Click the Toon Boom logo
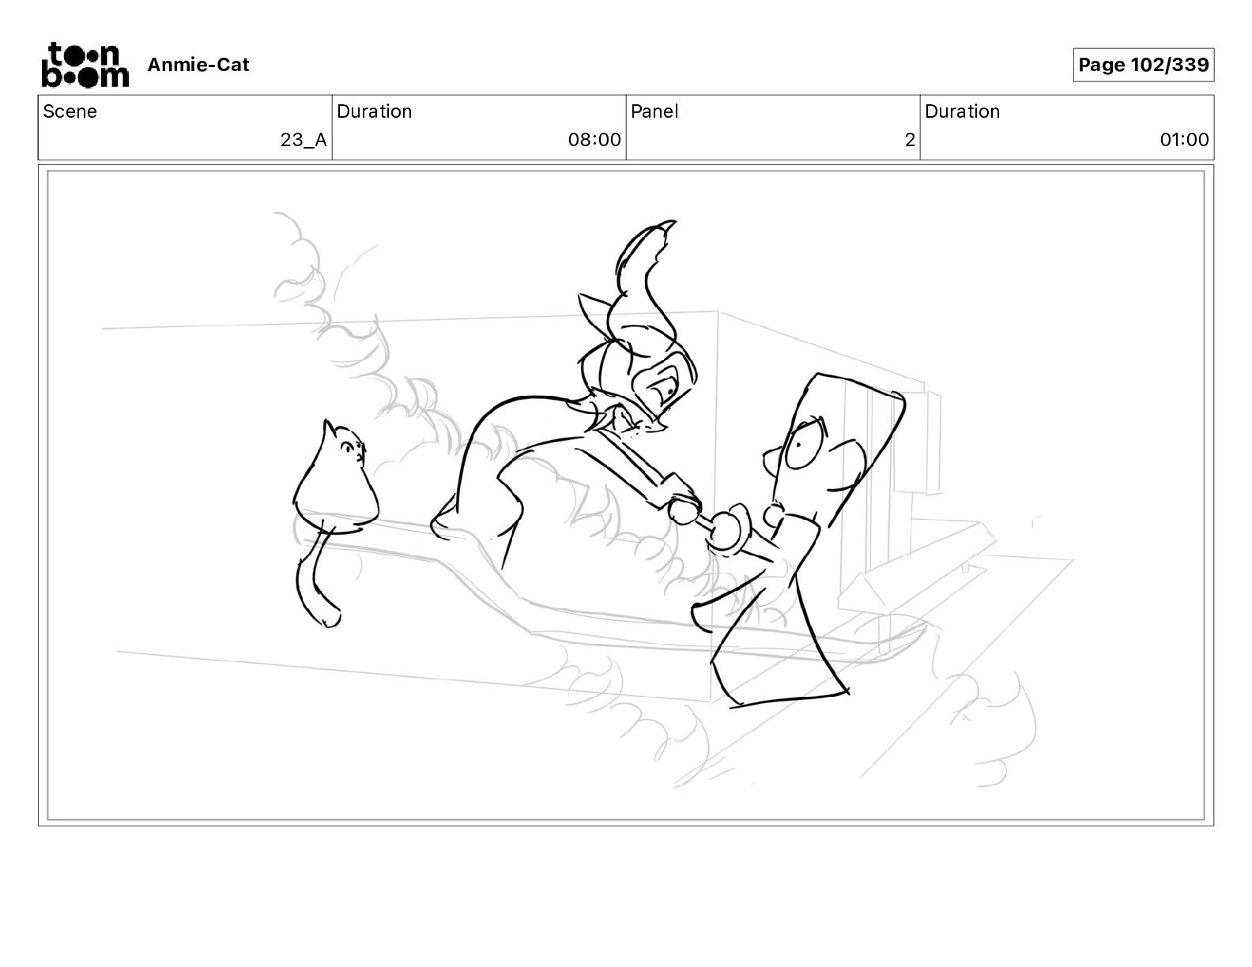Viewport: 1252px width, 967px height. click(x=85, y=64)
